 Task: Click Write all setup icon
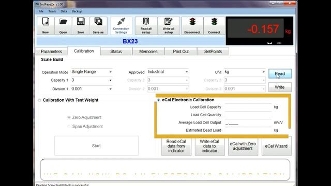pyautogui.click(x=169, y=26)
